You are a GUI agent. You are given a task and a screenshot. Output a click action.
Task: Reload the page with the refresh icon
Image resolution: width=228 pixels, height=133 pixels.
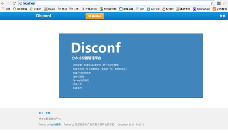(x=14, y=3)
